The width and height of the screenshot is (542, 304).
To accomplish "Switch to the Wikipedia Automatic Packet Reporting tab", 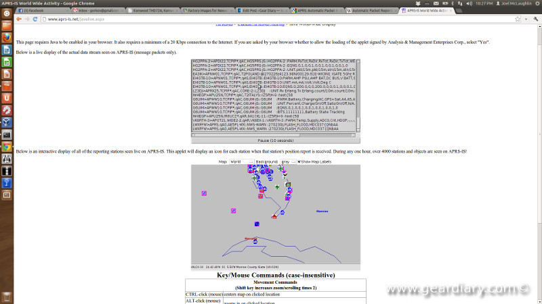I will coord(371,11).
